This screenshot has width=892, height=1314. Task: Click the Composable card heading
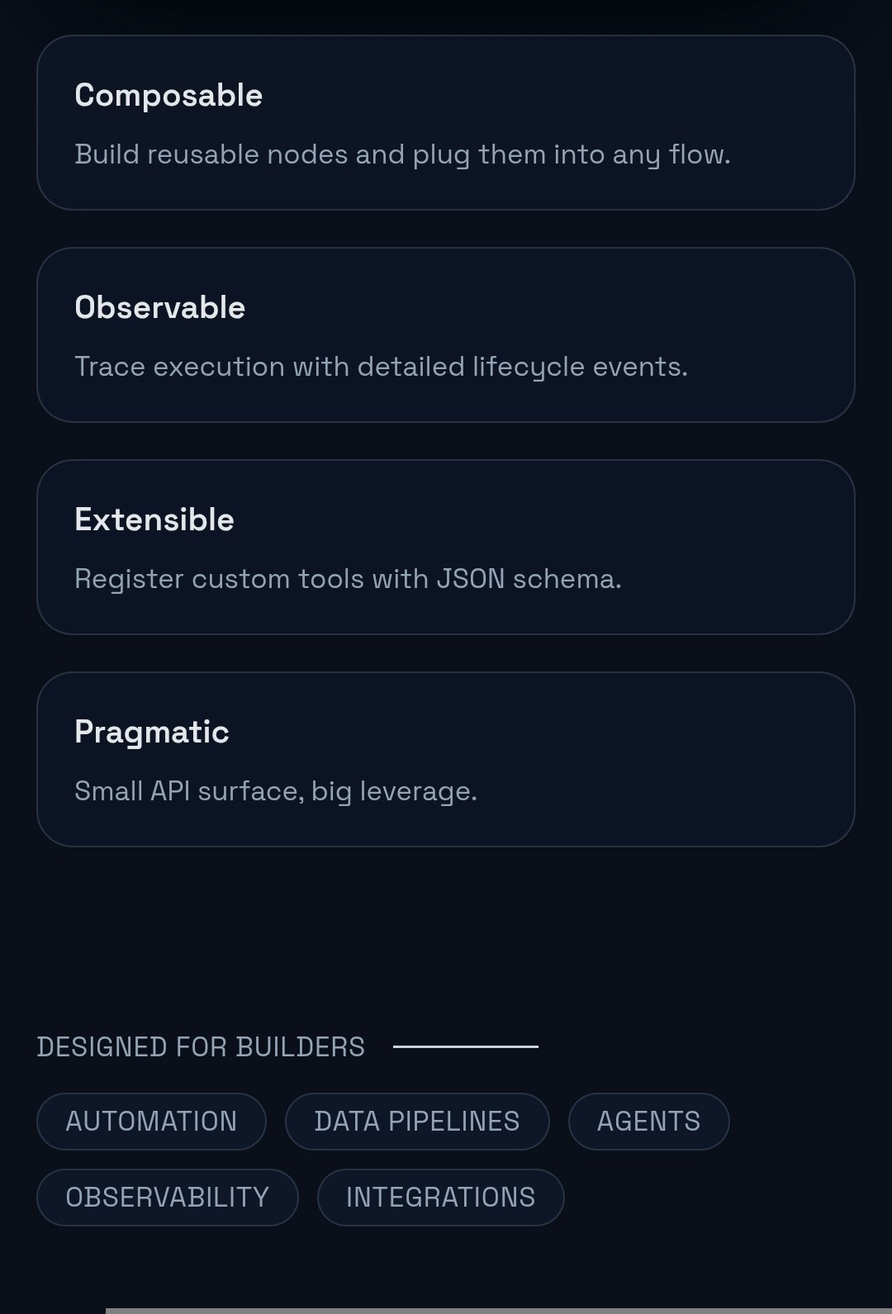tap(168, 95)
